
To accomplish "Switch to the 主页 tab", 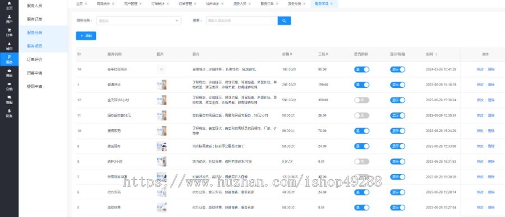I will coord(79,4).
